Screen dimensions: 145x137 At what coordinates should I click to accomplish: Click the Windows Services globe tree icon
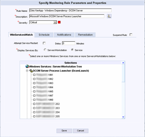coord(27,66)
